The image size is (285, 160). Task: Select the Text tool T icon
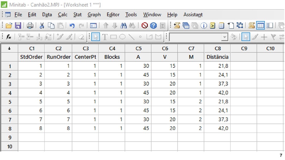105,37
